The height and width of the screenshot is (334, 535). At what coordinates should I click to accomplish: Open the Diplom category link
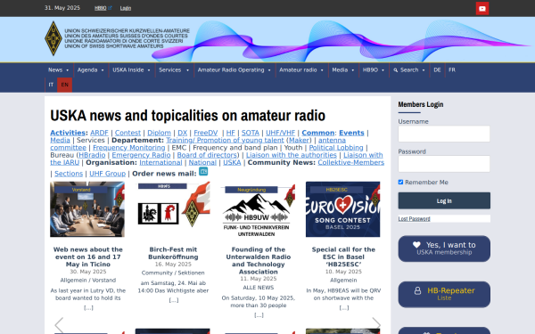[159, 133]
